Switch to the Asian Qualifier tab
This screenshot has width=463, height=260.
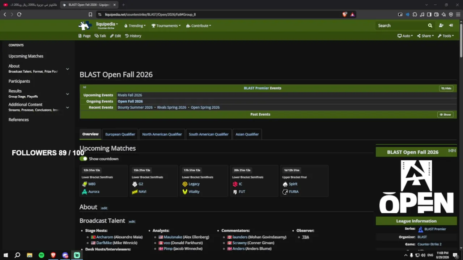(x=247, y=134)
